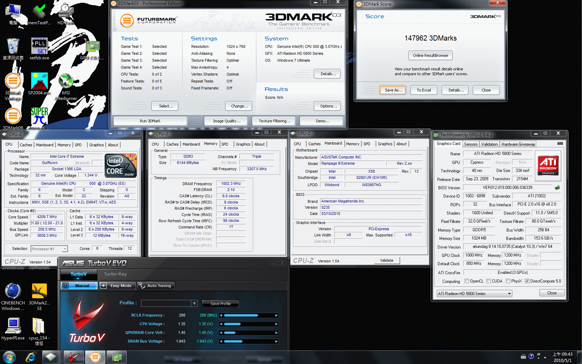Adjust the BCLK Frequency slider
The height and width of the screenshot is (364, 582).
249,315
